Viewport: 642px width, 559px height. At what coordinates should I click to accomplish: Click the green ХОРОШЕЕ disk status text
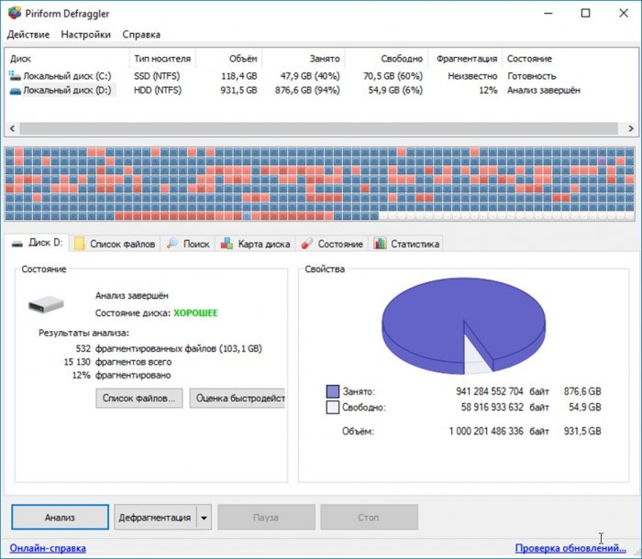195,313
